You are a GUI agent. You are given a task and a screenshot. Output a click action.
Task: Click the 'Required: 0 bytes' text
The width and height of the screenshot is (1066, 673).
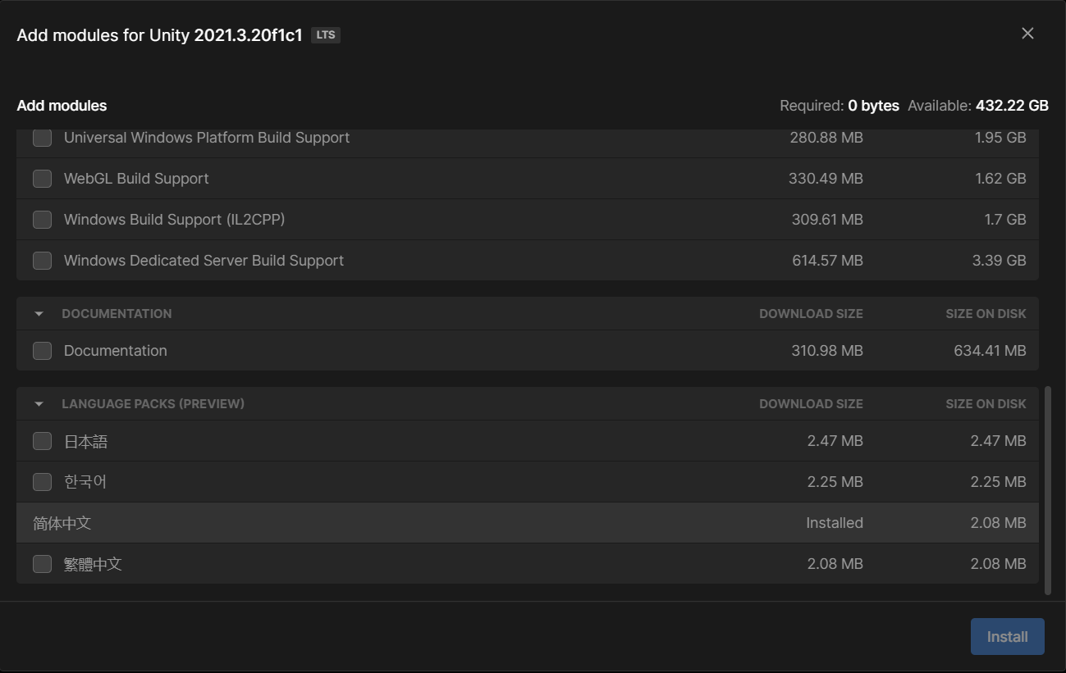(x=840, y=106)
